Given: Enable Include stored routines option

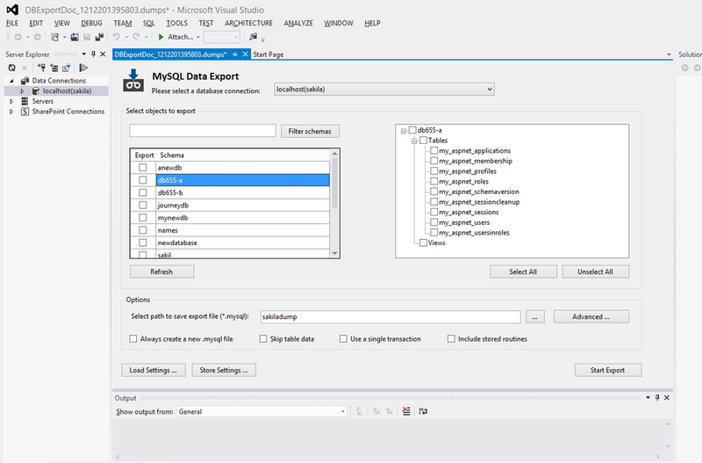Looking at the screenshot, I should pyautogui.click(x=451, y=339).
